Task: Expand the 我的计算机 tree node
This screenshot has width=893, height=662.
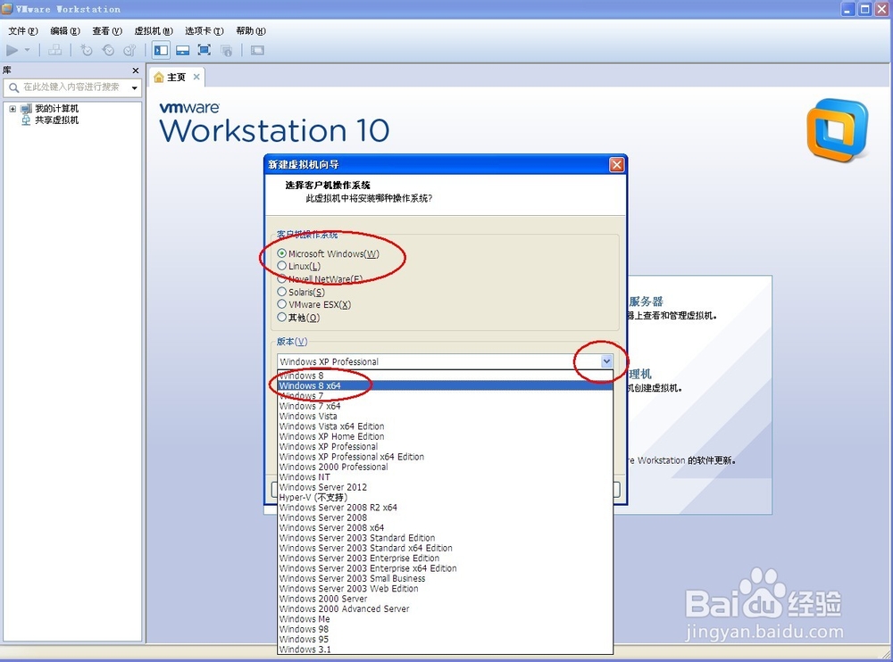Action: click(13, 109)
